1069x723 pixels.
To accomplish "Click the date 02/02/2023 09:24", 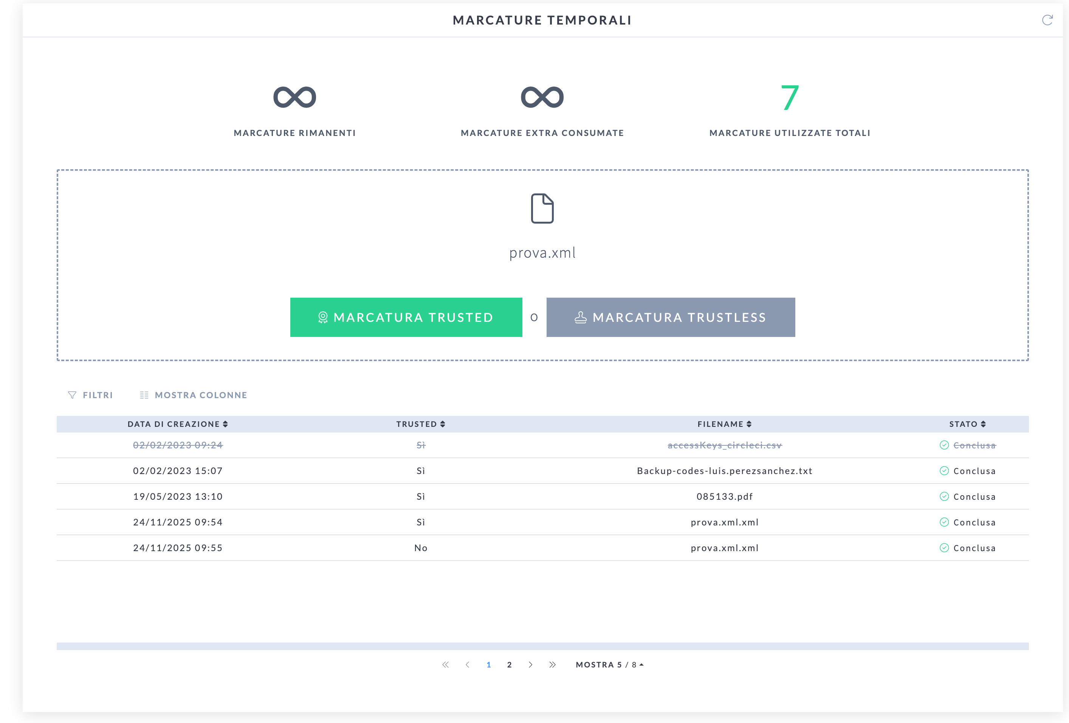I will [x=178, y=445].
